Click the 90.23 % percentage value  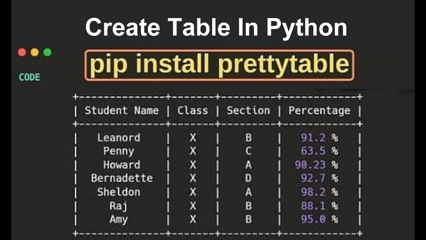click(316, 165)
